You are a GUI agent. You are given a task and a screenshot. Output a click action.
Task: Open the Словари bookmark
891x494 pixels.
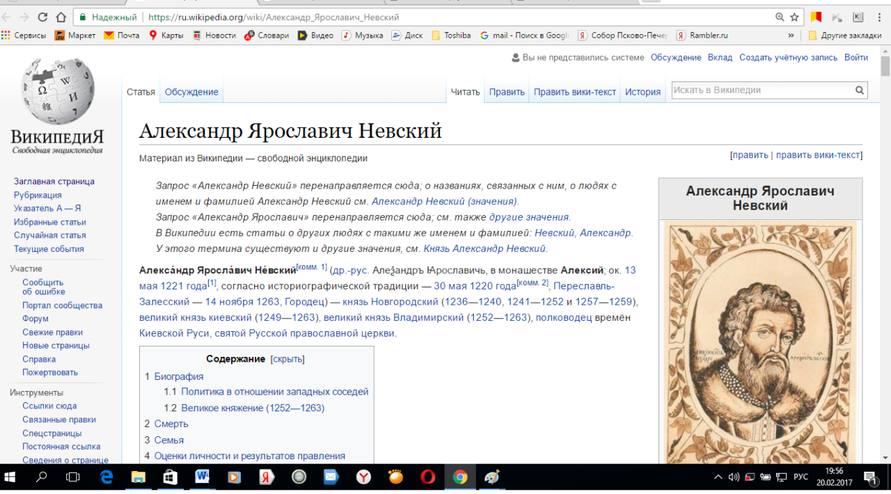[267, 35]
